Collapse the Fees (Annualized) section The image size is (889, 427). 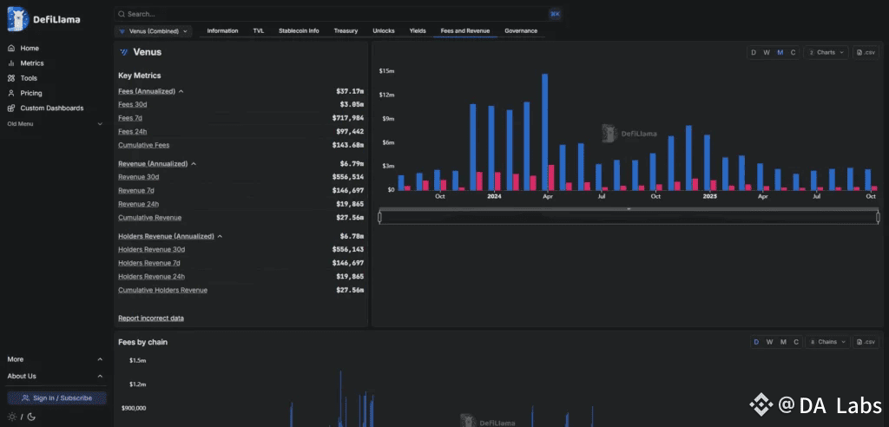pyautogui.click(x=181, y=91)
